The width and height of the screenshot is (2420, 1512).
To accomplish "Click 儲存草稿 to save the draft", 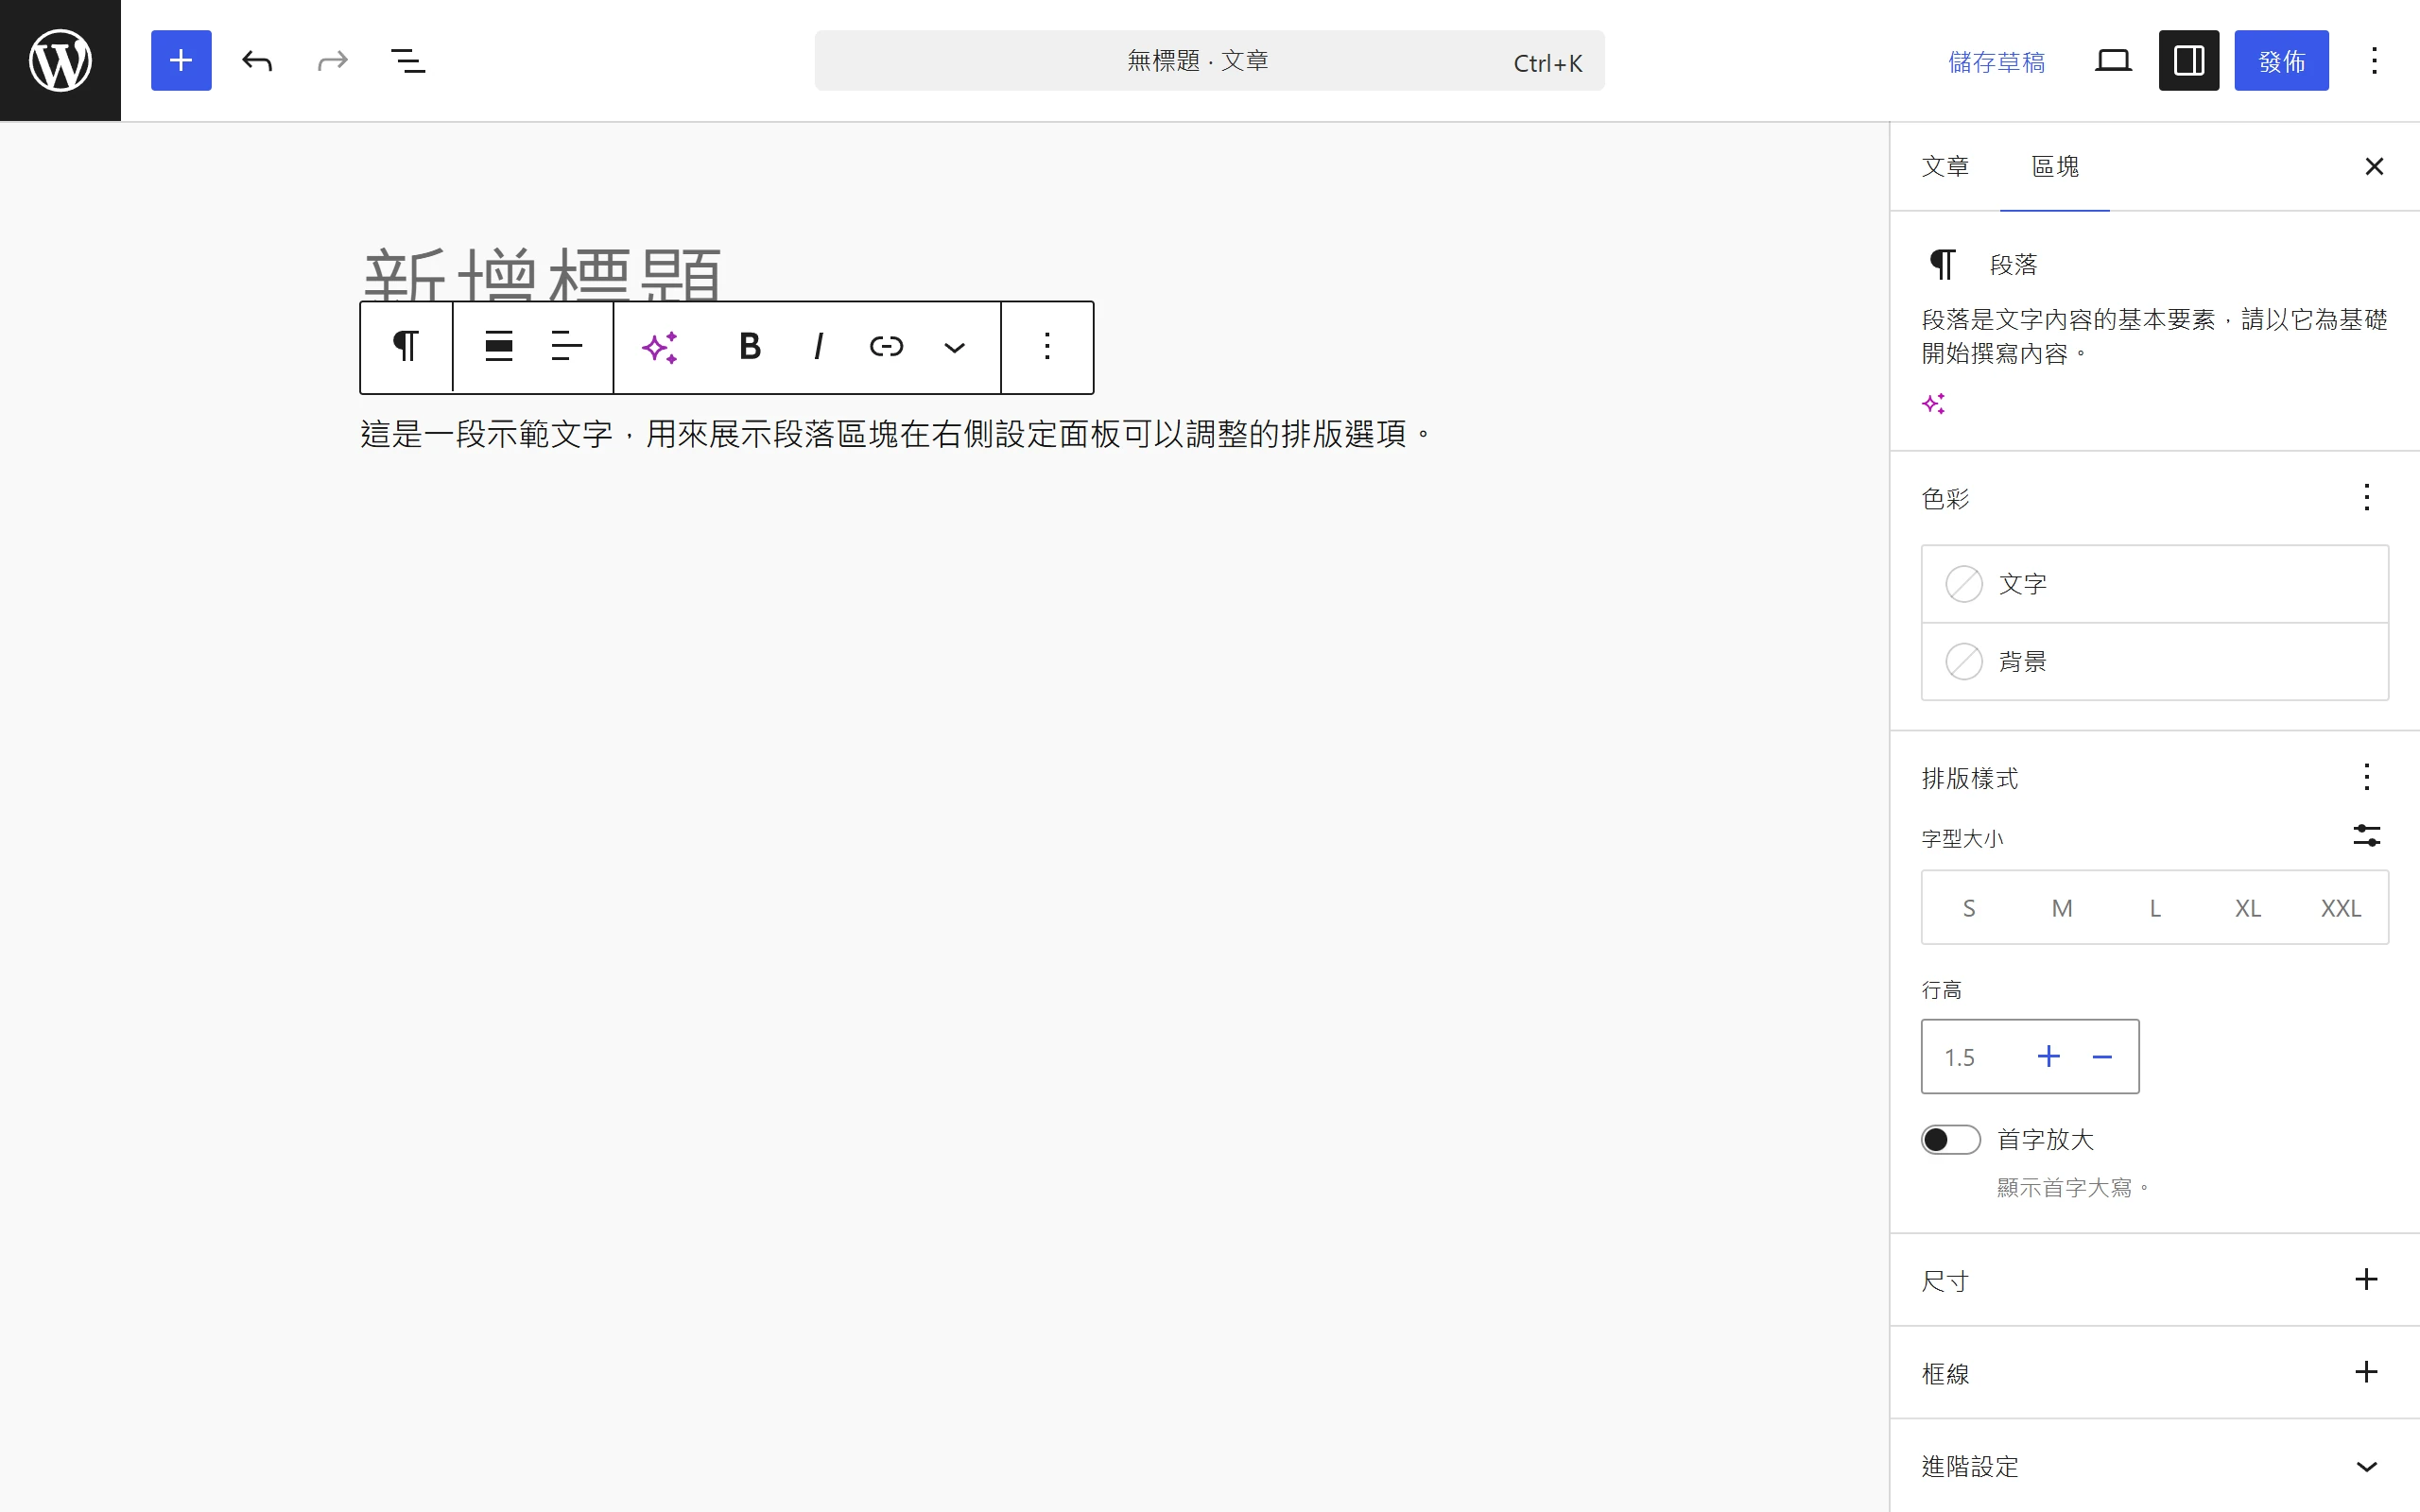I will click(x=1996, y=62).
